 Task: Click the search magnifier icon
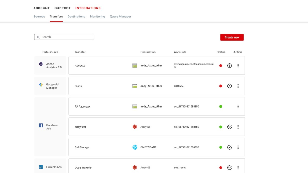click(x=38, y=37)
